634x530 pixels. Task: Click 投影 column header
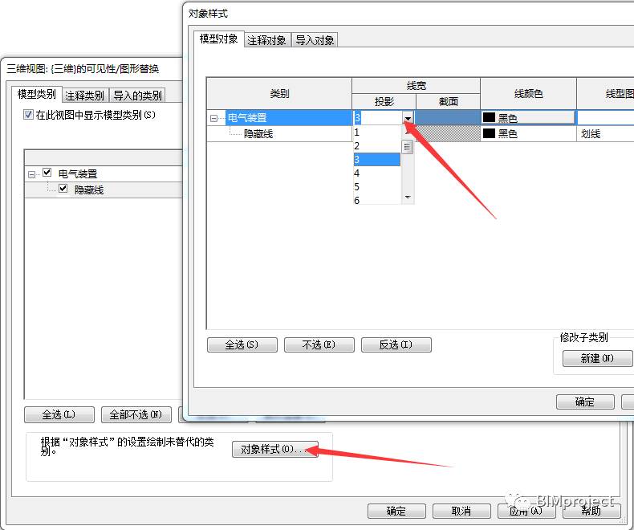tap(384, 101)
